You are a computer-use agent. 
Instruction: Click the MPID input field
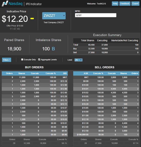[96, 15]
